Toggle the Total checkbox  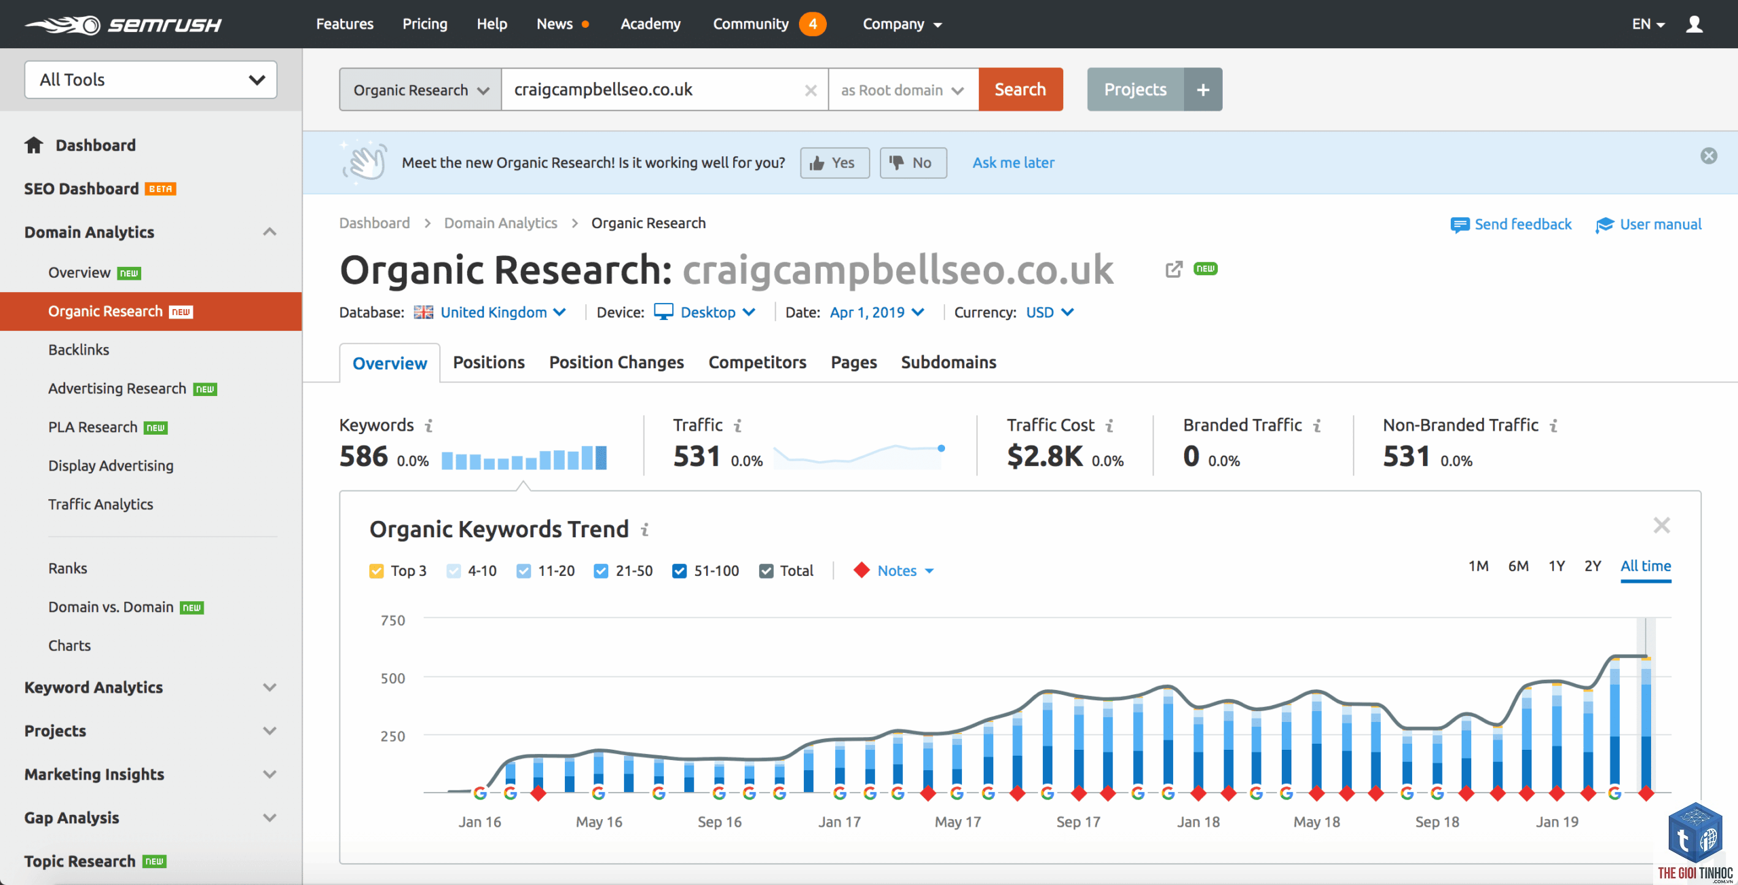coord(766,571)
